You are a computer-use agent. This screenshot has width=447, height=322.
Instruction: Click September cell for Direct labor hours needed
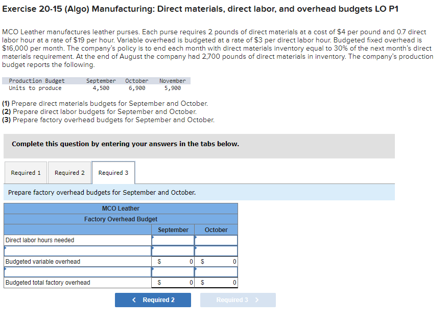click(x=173, y=240)
